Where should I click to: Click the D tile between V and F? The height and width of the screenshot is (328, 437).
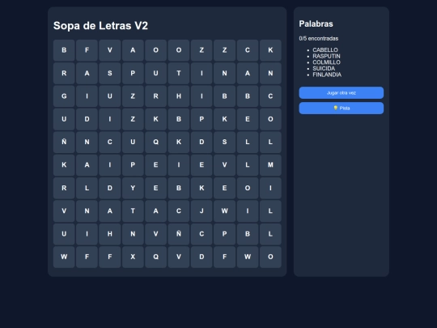coord(202,257)
